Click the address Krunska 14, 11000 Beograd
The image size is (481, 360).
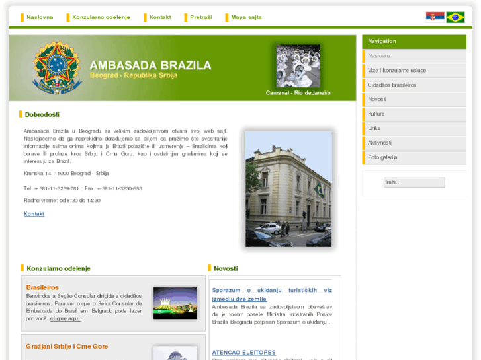click(x=66, y=174)
